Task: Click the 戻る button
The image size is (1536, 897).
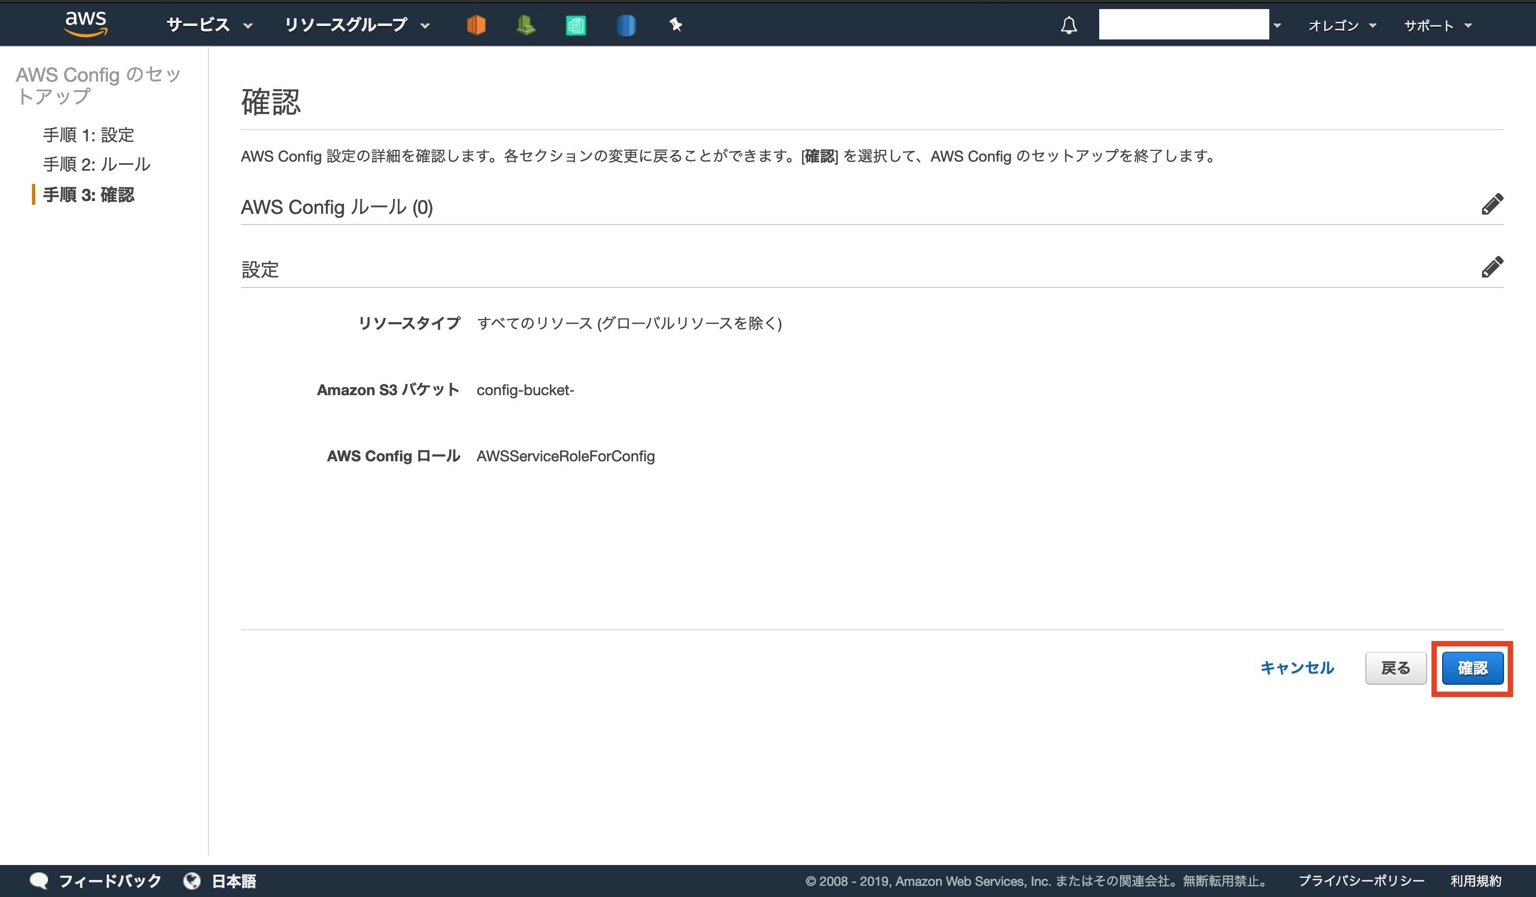Action: [1396, 668]
